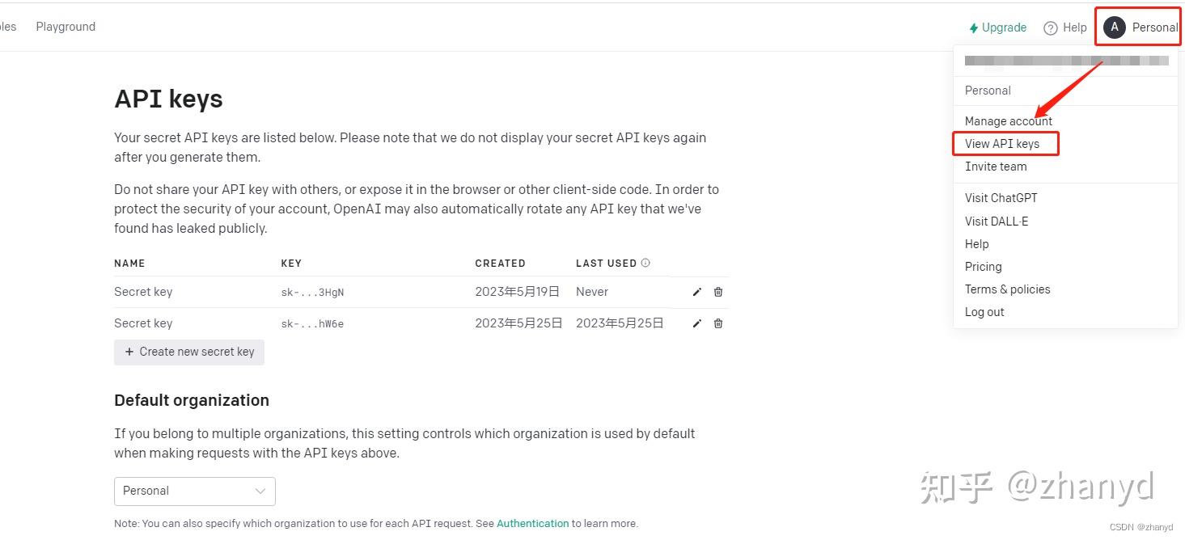Select View API keys menu entry
Screen dimensions: 1185x540
click(1002, 144)
